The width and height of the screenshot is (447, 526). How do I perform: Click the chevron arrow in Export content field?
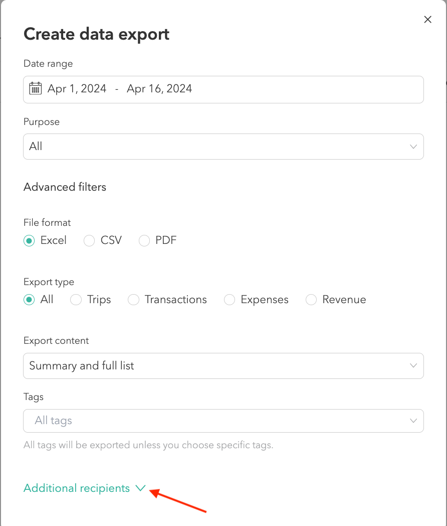click(413, 365)
